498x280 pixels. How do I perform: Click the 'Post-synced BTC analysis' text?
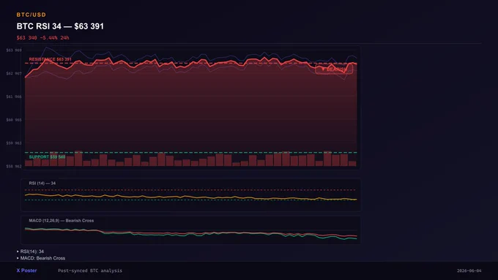coord(90,270)
